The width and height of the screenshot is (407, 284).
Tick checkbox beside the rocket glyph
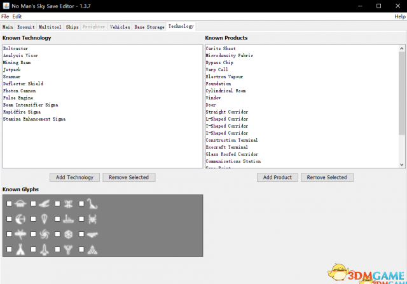pos(33,250)
